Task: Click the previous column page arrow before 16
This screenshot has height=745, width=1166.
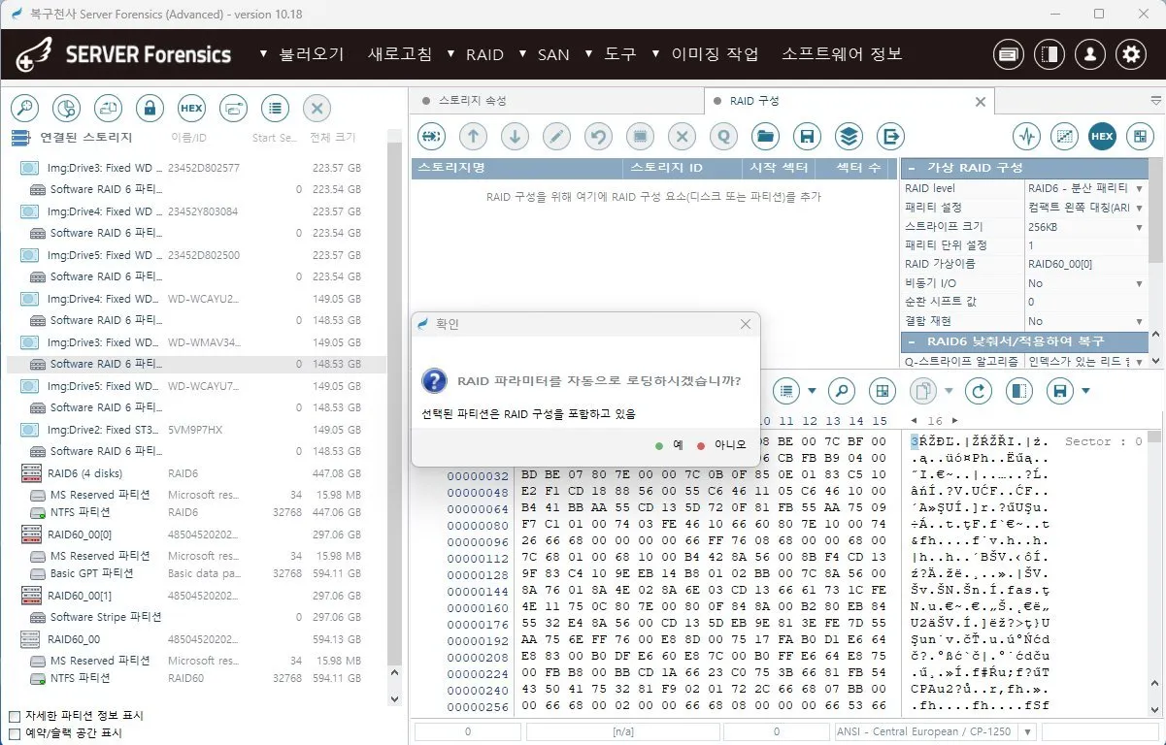Action: coord(914,421)
